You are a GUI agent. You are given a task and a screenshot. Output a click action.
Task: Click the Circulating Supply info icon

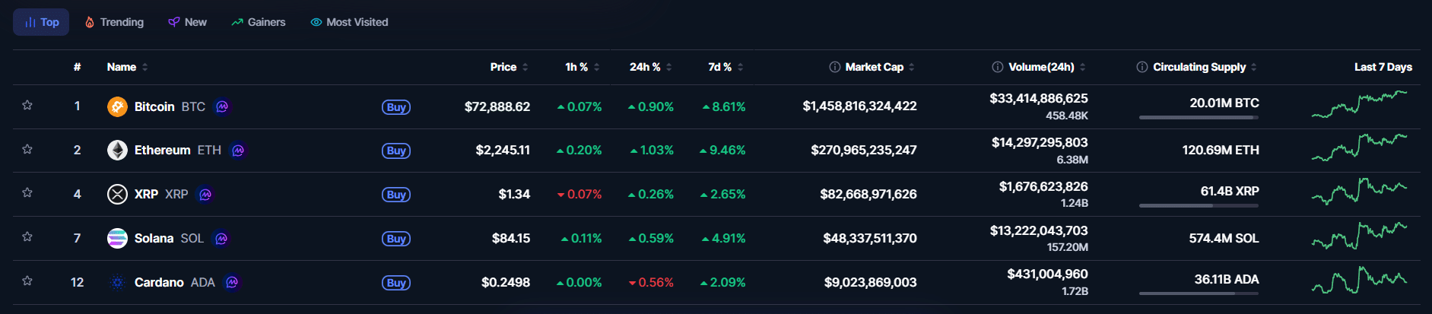click(1141, 67)
